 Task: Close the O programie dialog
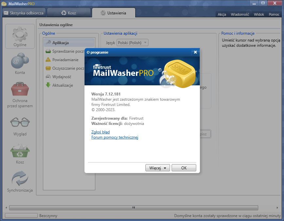196,52
